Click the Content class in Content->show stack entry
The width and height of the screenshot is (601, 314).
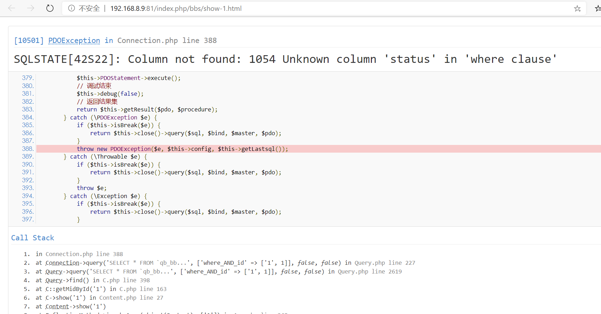57,307
